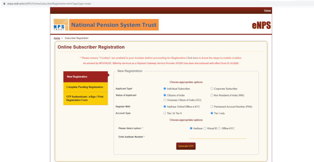Screen dimensions: 314x162
Task: Click Home link in top bar
Action: (x=267, y=11)
